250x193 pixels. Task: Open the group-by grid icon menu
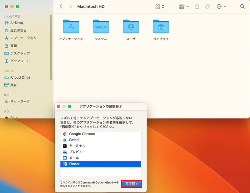[184, 6]
